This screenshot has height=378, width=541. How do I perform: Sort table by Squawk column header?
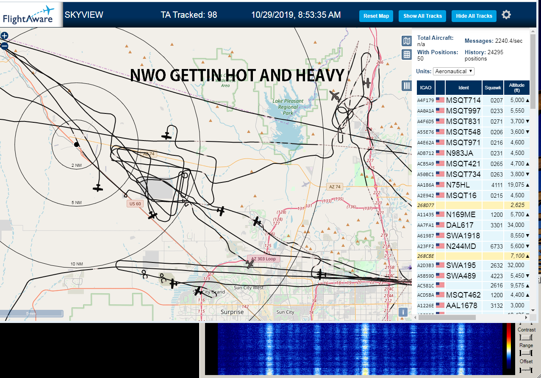pyautogui.click(x=493, y=88)
